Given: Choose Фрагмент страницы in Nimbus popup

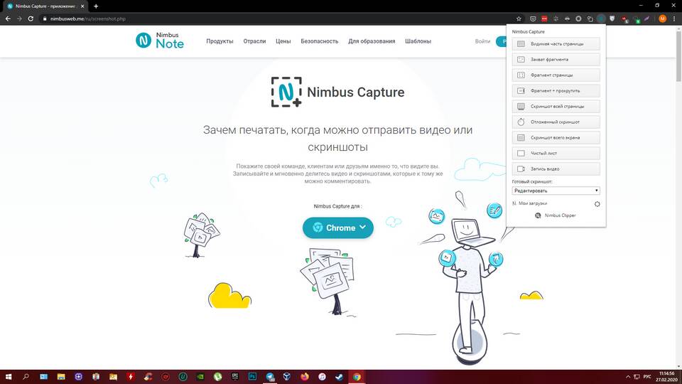Looking at the screenshot, I should tap(556, 75).
